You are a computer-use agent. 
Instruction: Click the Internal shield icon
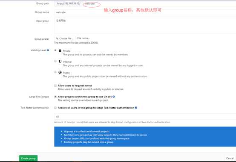60,61
